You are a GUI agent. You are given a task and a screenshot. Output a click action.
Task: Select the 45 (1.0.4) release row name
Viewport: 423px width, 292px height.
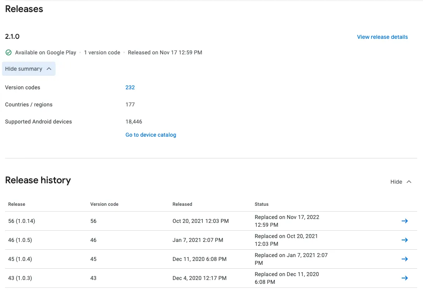coord(20,259)
